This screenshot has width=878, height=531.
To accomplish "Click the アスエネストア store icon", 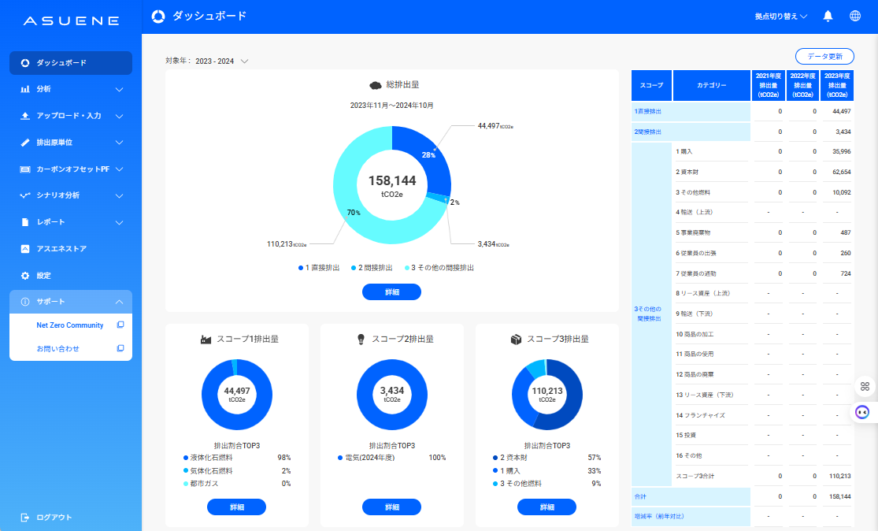I will (x=24, y=249).
